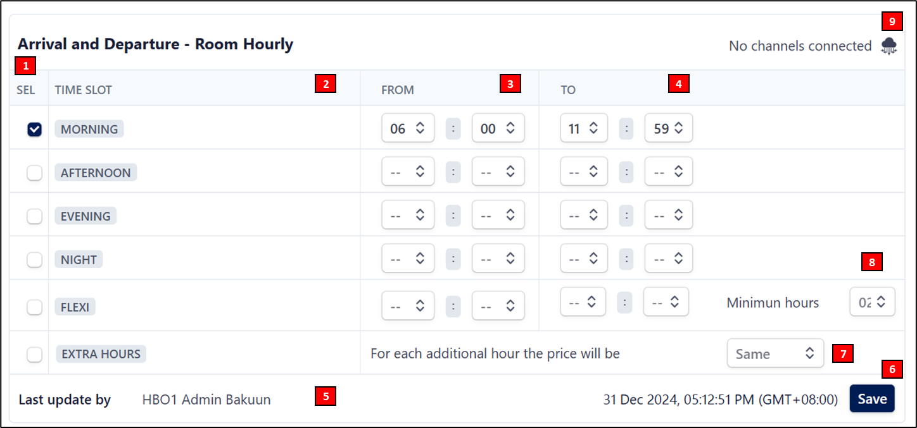This screenshot has height=428, width=917.
Task: Open the FLEXI to-hour selector
Action: [x=583, y=302]
